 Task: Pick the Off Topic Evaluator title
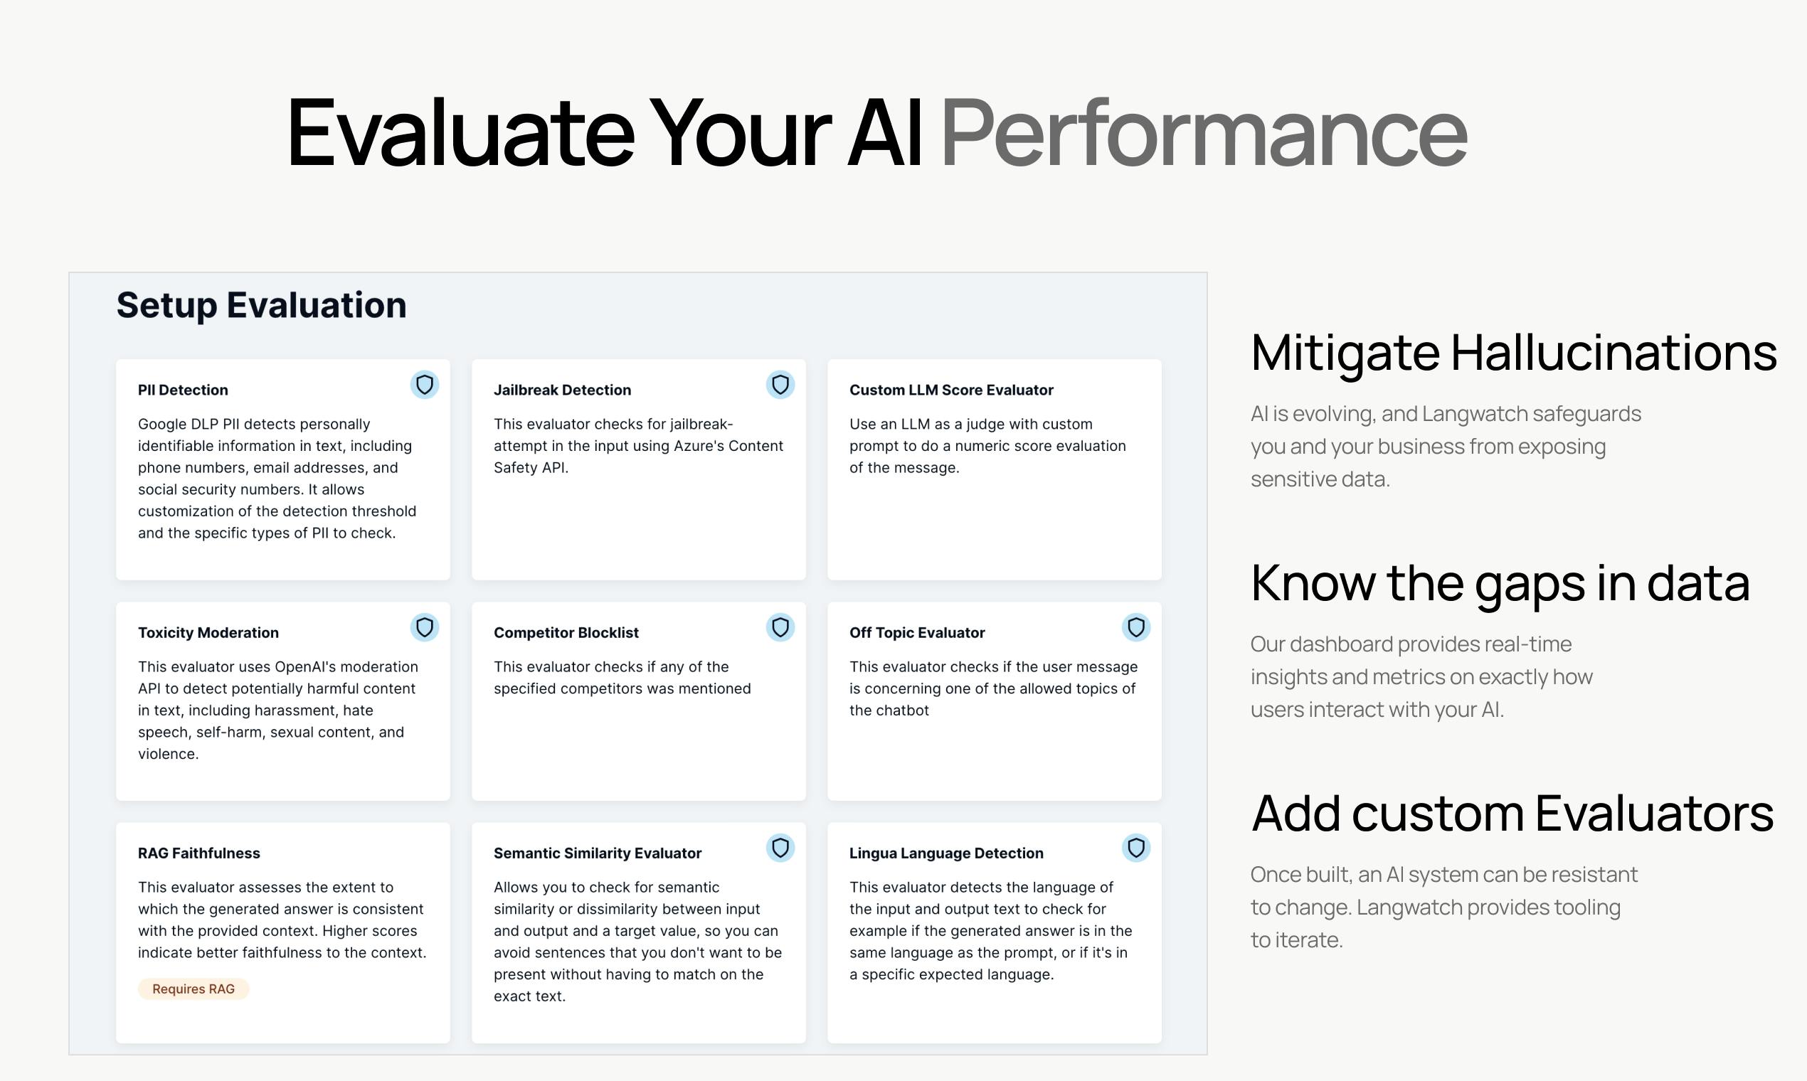point(916,632)
